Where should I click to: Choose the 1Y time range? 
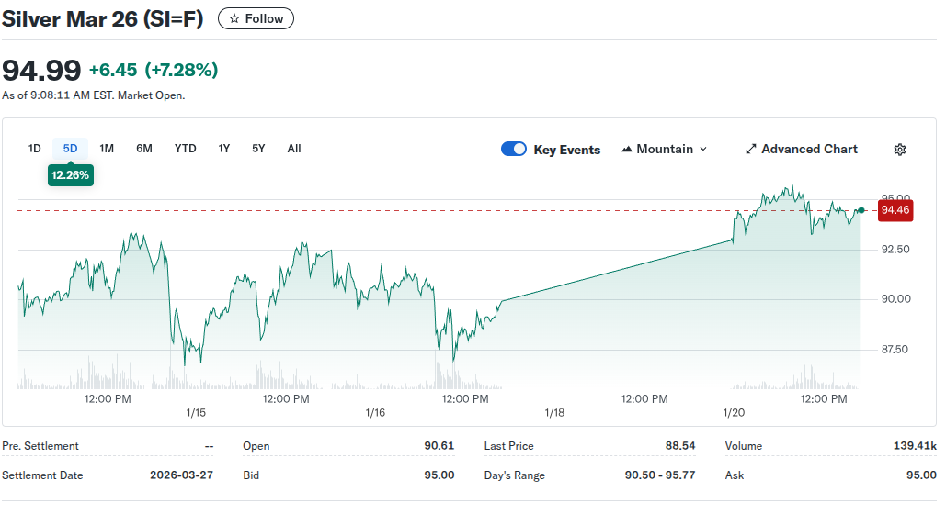[x=224, y=149]
